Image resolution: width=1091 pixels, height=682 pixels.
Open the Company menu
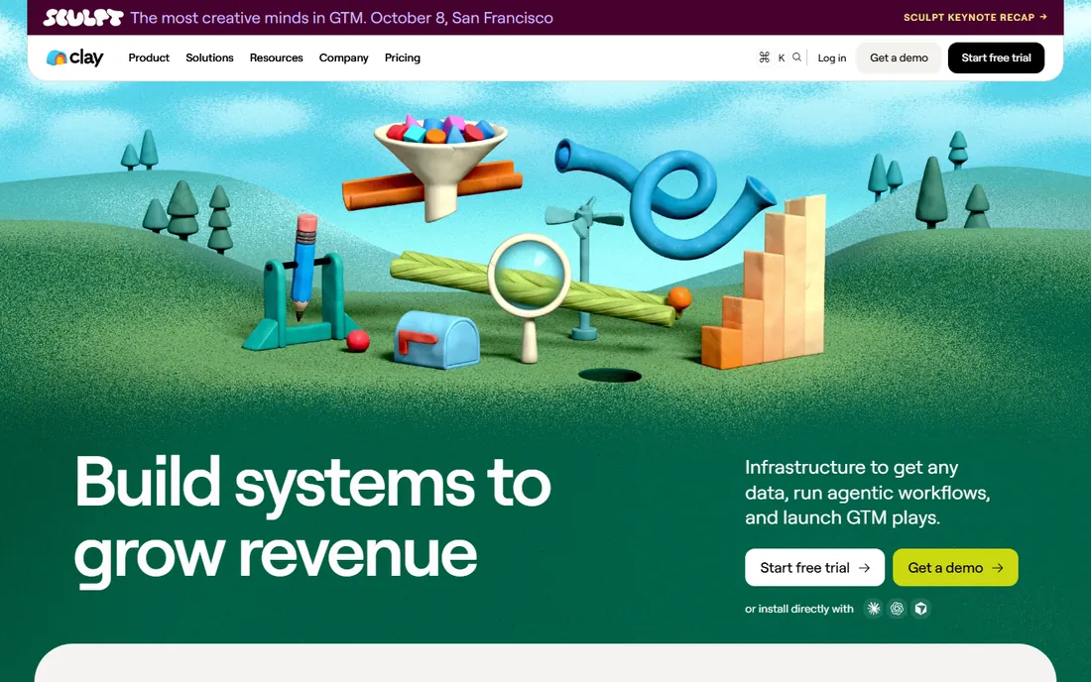(344, 57)
